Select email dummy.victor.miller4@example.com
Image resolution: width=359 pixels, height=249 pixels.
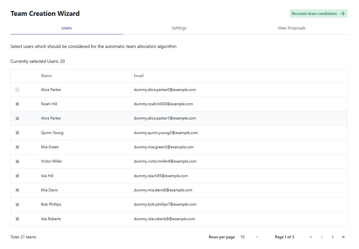165,161
